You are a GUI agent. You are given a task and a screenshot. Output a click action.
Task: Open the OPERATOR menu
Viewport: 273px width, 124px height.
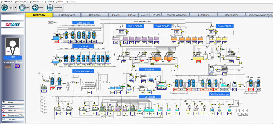tap(6, 2)
